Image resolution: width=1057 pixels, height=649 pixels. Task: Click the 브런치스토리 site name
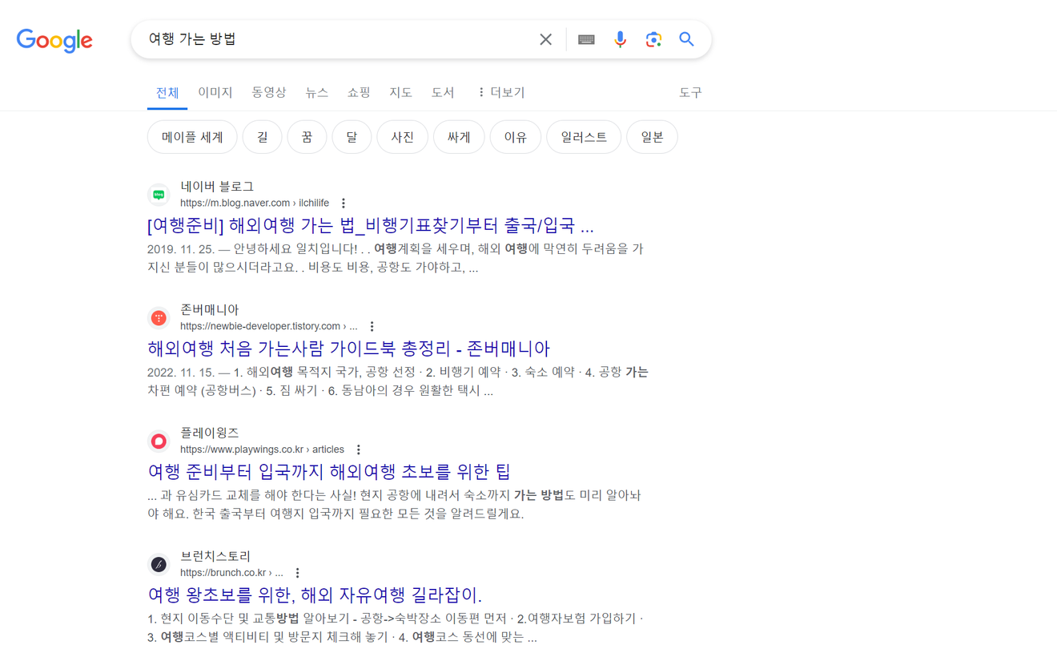215,556
